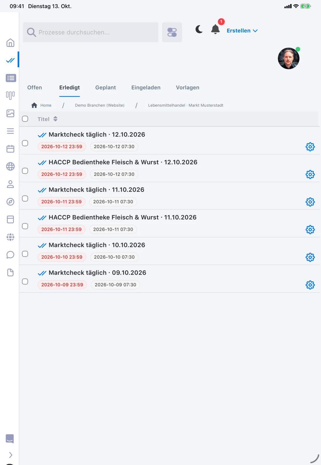
Task: Switch to the Offen tab
Action: [x=35, y=88]
